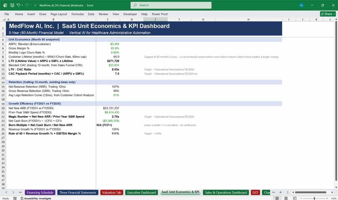Select the Data ribbon tab

tap(91, 14)
